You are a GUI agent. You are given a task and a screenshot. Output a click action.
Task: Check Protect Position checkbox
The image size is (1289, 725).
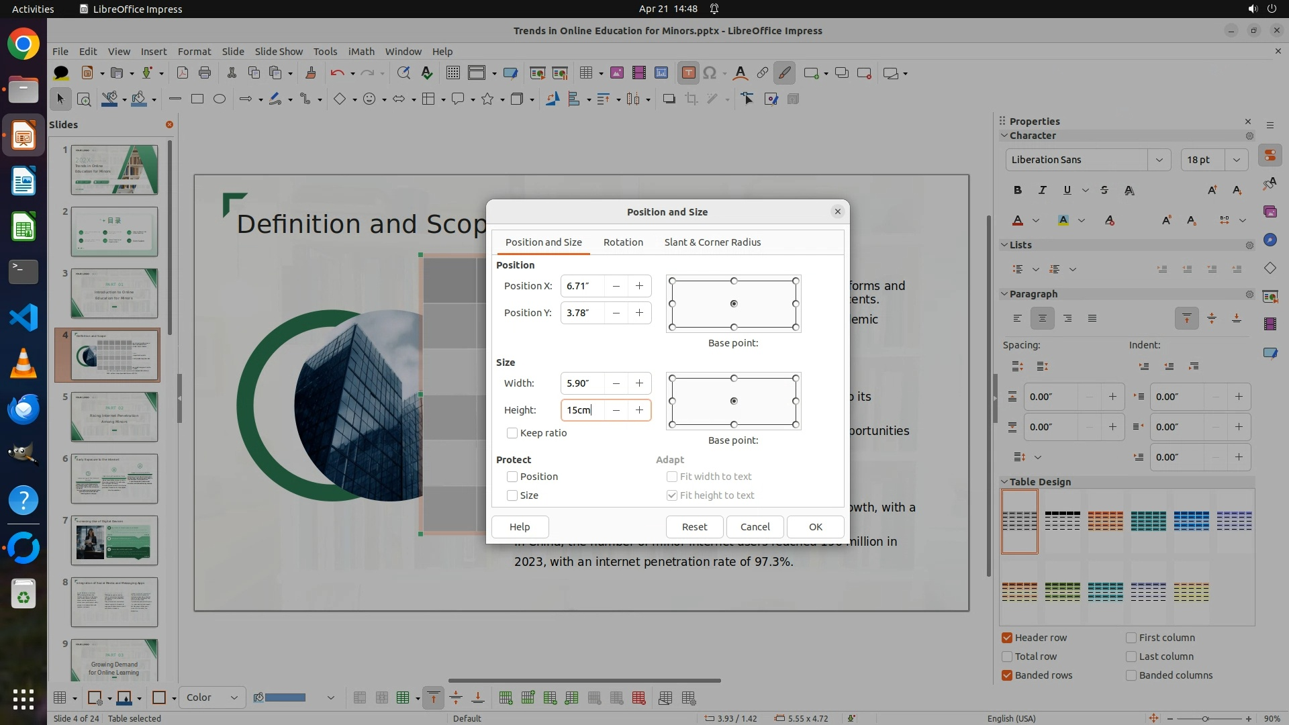(x=512, y=477)
